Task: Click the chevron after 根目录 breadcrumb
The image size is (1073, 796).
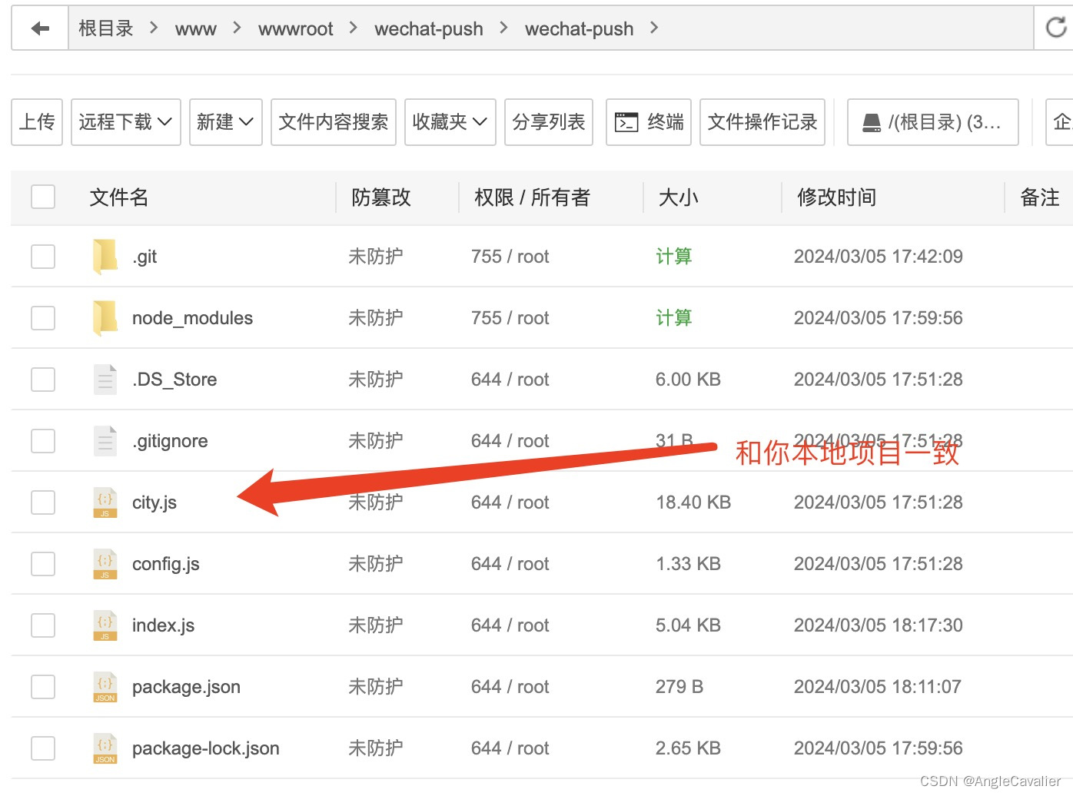Action: click(154, 28)
